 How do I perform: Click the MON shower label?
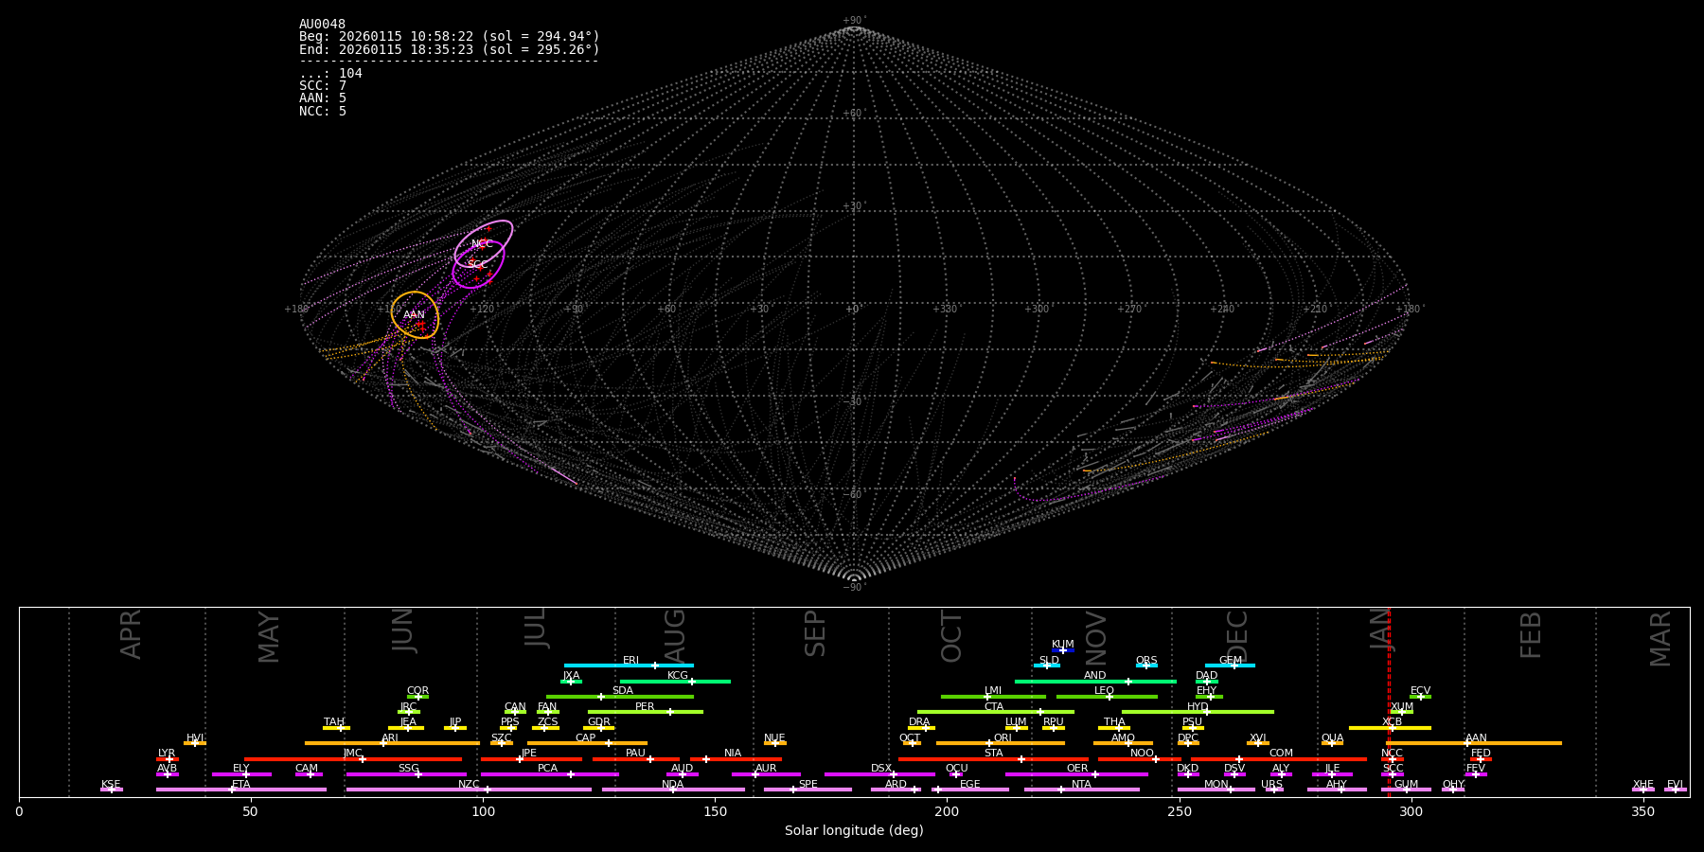[1216, 785]
